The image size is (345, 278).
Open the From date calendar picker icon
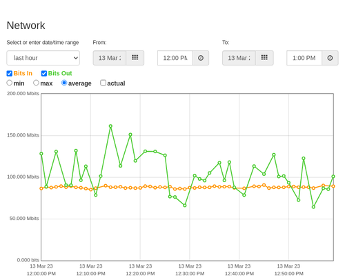click(x=135, y=58)
